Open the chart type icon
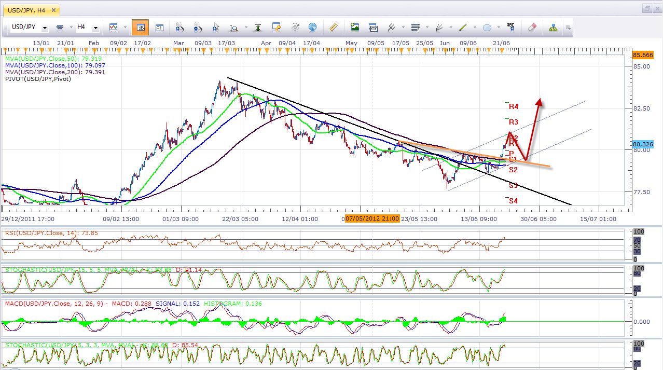 [x=113, y=27]
